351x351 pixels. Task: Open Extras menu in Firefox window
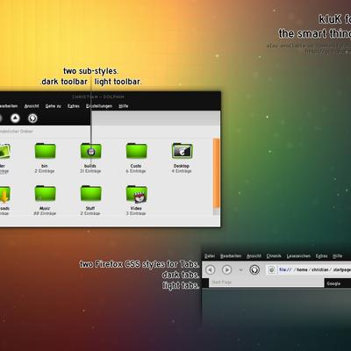click(321, 256)
